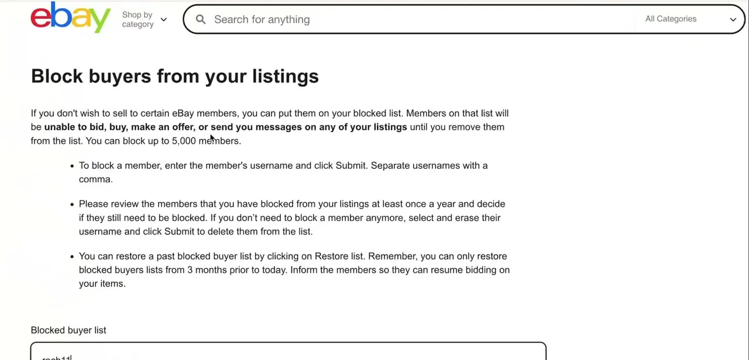
Task: Click the Blocked buyer list label
Action: click(68, 330)
